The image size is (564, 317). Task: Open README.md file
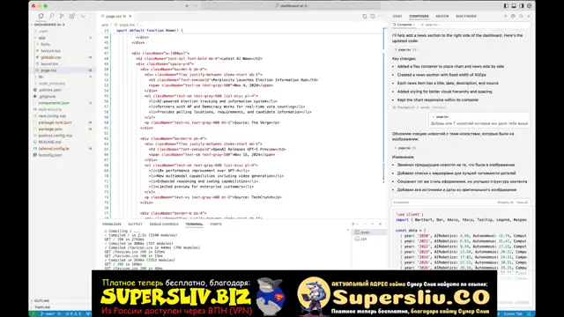49,142
